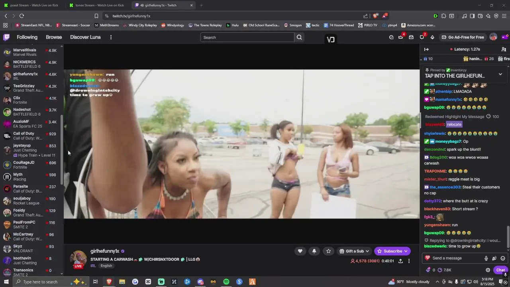Click the English tag
Screen dimensions: 510x287
click(x=106, y=265)
